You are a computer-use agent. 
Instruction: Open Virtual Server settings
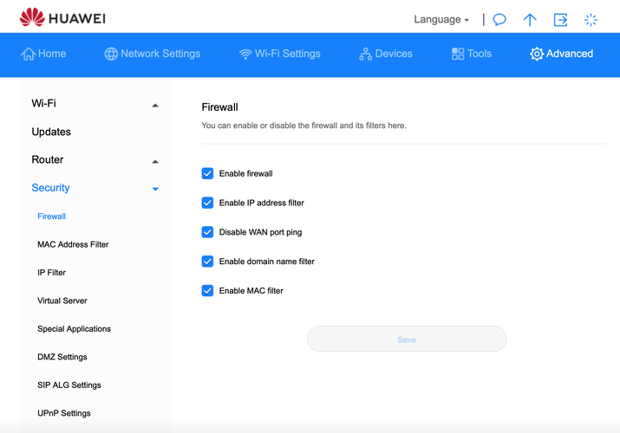coord(62,301)
